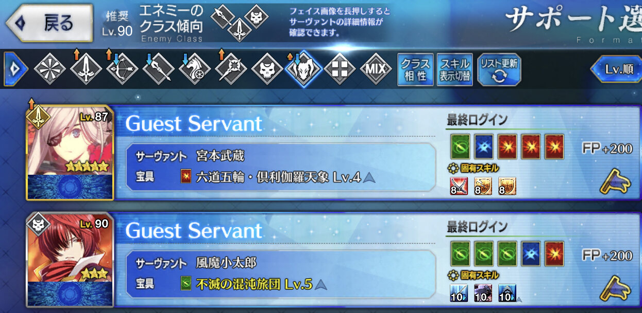The image size is (642, 313).
Task: Toggle the スキル表示切替 skill display button
Action: 455,69
